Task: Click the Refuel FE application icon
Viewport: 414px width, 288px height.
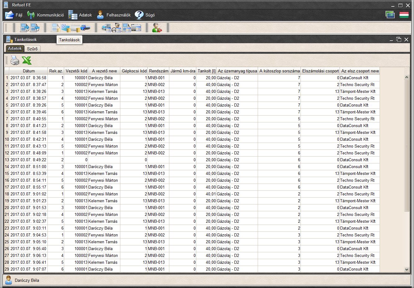Action: [x=6, y=5]
